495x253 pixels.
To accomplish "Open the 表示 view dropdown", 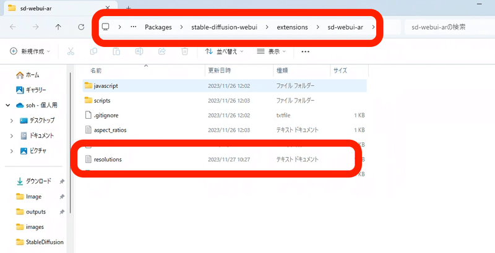I will [x=271, y=51].
